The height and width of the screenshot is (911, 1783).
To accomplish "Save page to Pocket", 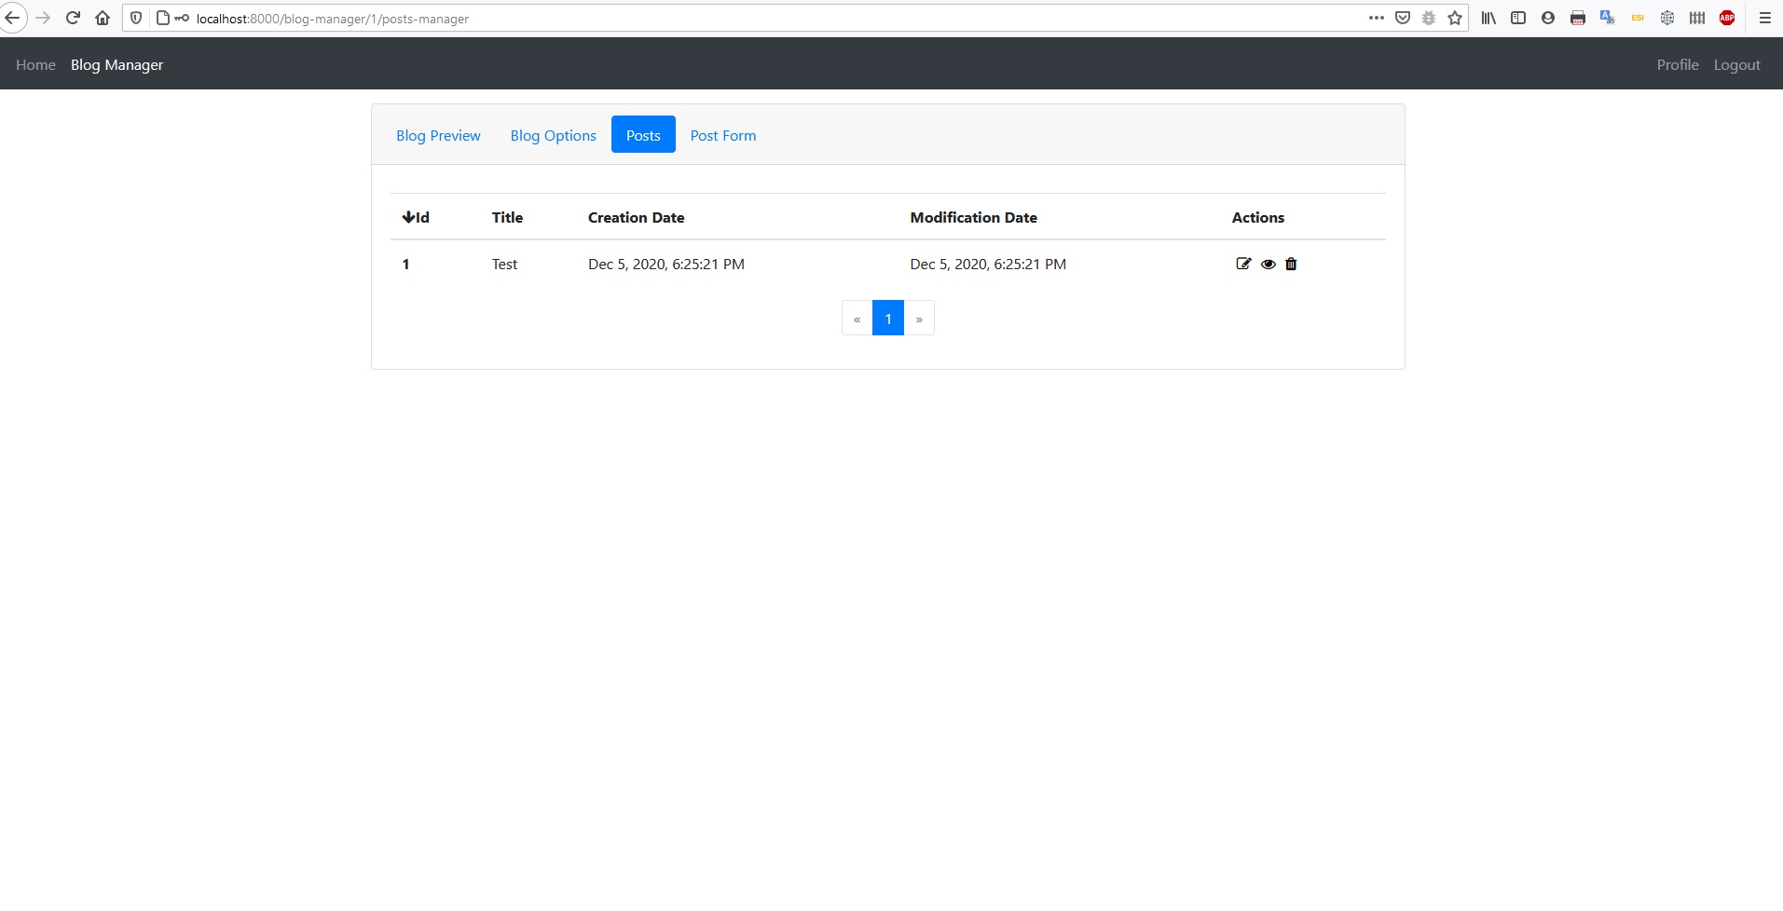I will click(x=1403, y=18).
